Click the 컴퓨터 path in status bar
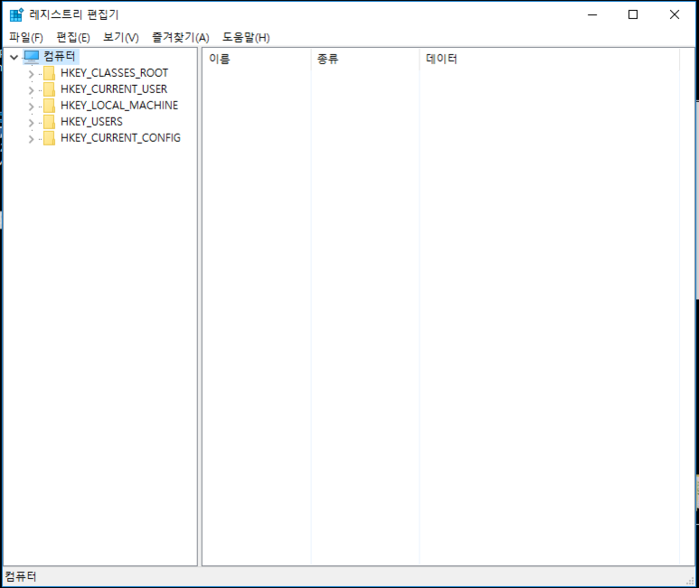699x588 pixels. (21, 577)
